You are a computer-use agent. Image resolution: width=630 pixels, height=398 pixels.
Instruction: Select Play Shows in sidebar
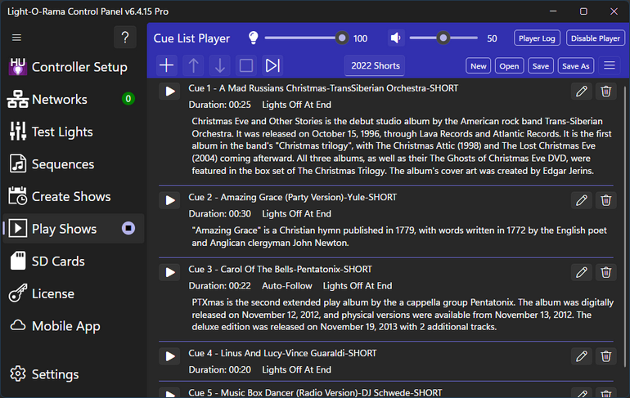(x=72, y=229)
